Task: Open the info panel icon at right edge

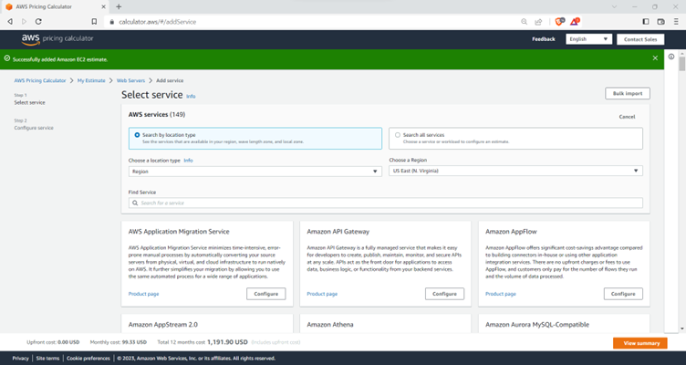Action: click(671, 57)
